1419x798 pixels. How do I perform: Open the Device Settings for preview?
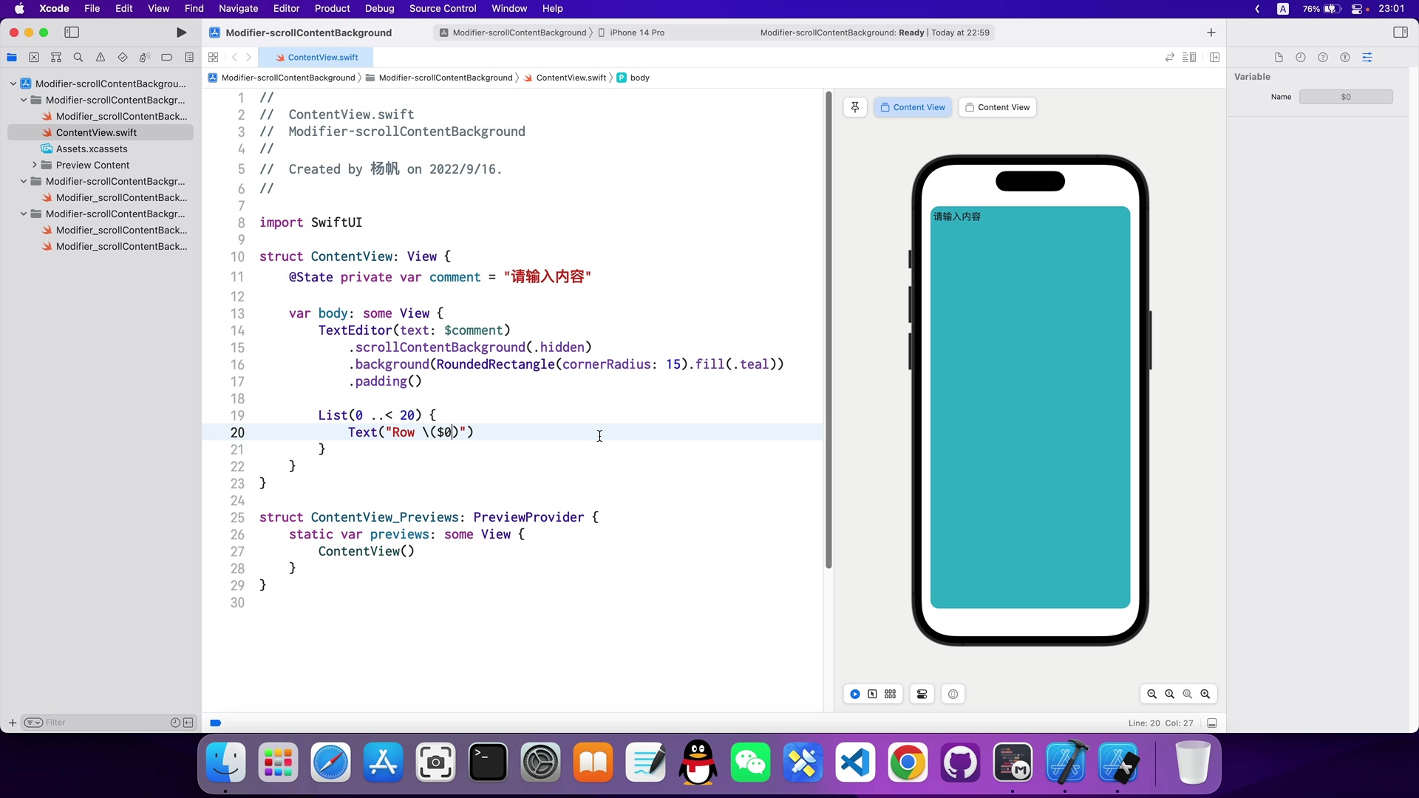tap(922, 695)
